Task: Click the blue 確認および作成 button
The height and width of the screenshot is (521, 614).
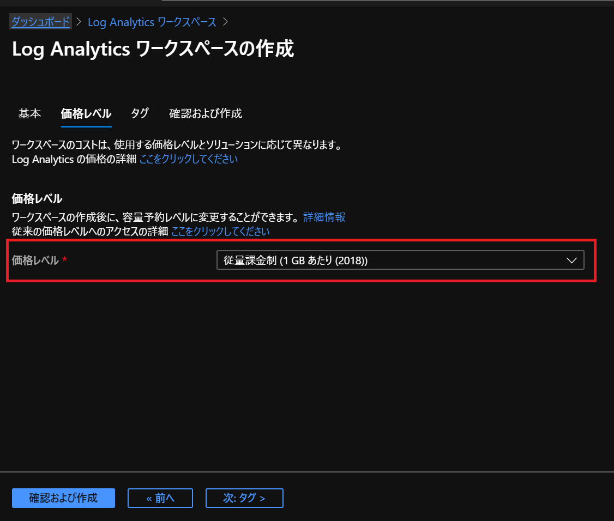Action: pyautogui.click(x=63, y=498)
